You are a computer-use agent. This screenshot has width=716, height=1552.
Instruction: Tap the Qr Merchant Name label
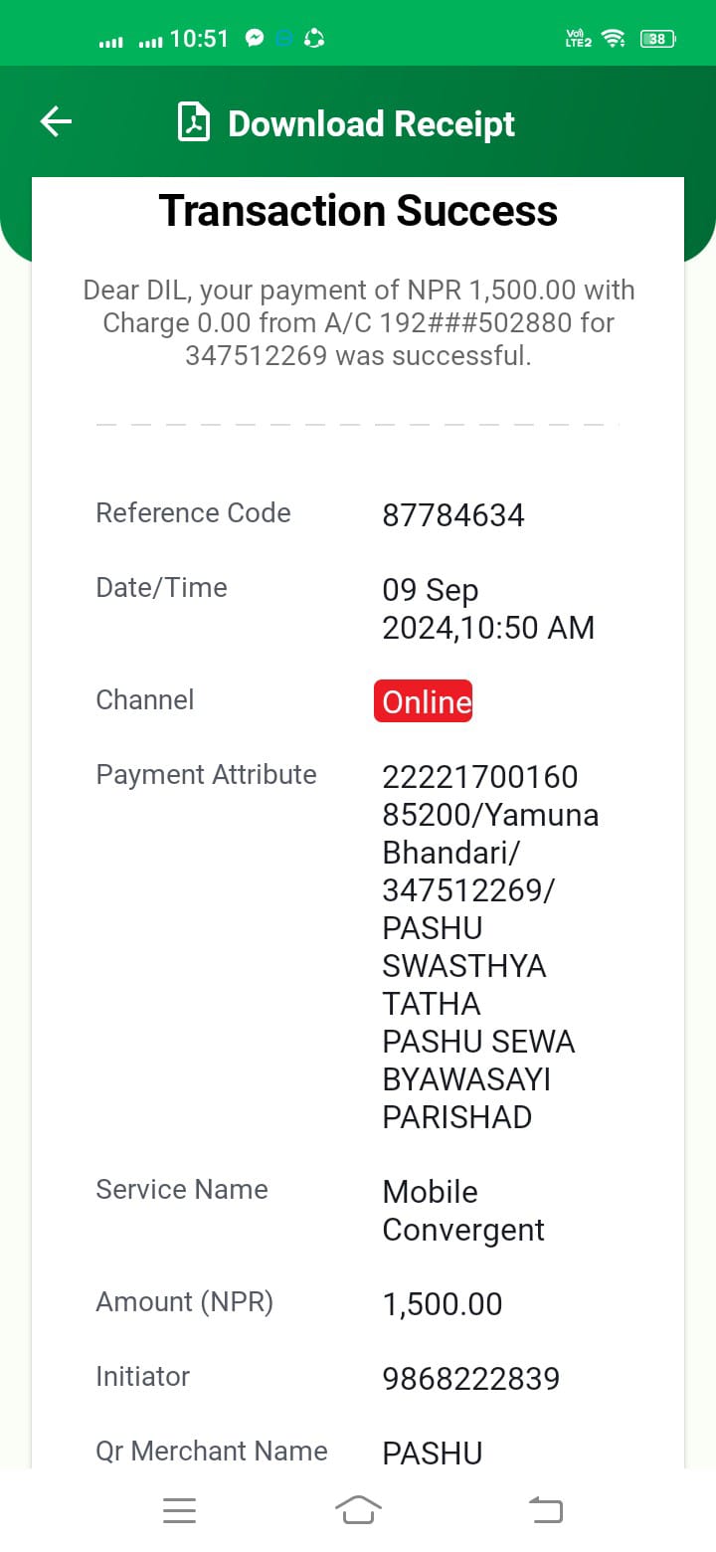click(x=212, y=1451)
